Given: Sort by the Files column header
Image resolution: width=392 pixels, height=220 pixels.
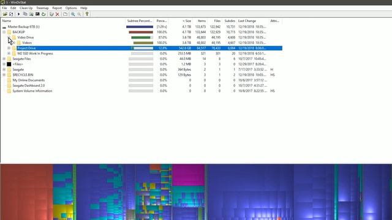Looking at the screenshot, I should tap(215, 21).
